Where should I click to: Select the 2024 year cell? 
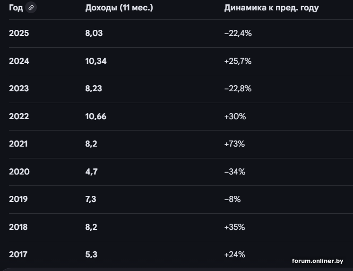pyautogui.click(x=19, y=61)
